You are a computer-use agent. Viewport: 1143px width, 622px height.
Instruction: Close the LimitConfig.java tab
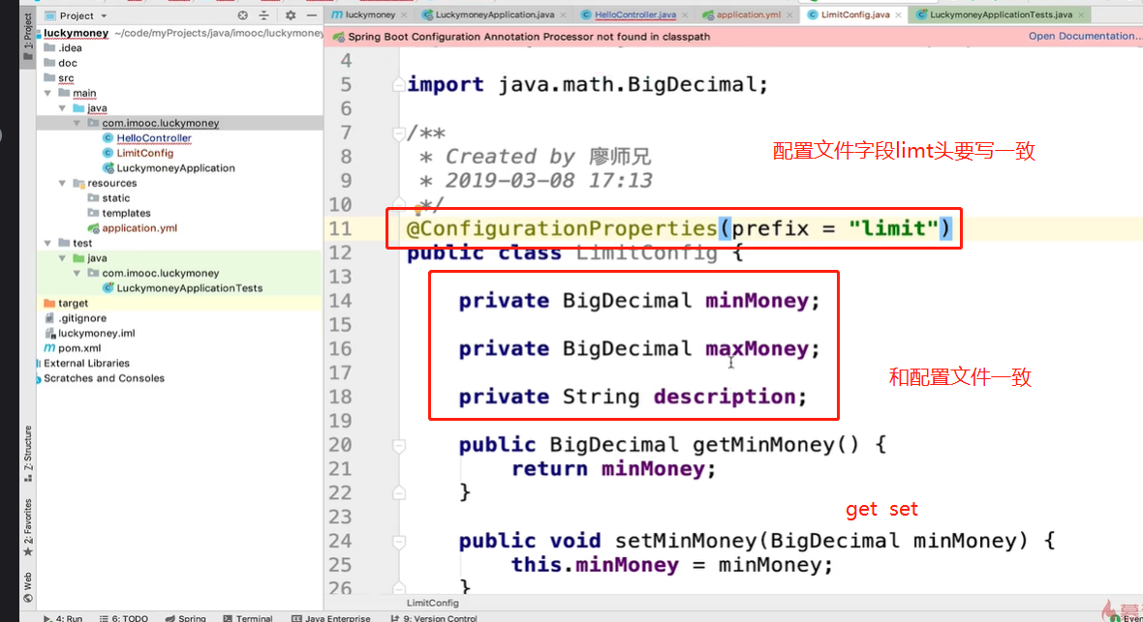pos(898,15)
